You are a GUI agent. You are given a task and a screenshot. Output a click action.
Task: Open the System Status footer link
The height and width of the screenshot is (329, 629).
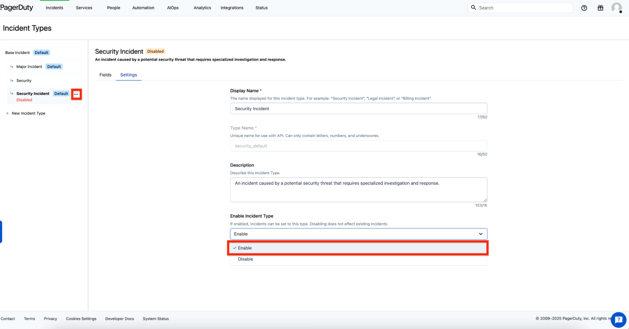point(156,319)
